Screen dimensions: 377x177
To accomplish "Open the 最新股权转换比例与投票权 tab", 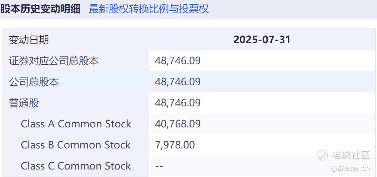I will 149,9.
